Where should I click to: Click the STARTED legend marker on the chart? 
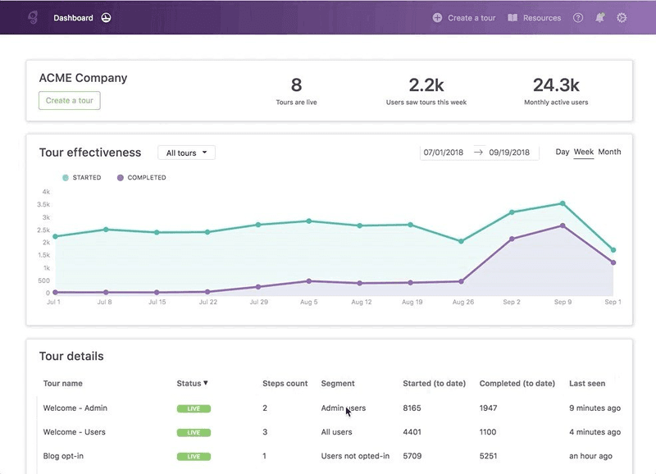click(x=64, y=176)
